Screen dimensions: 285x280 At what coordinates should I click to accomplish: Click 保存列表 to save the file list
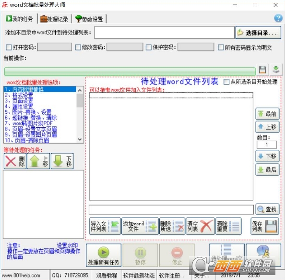265,226
